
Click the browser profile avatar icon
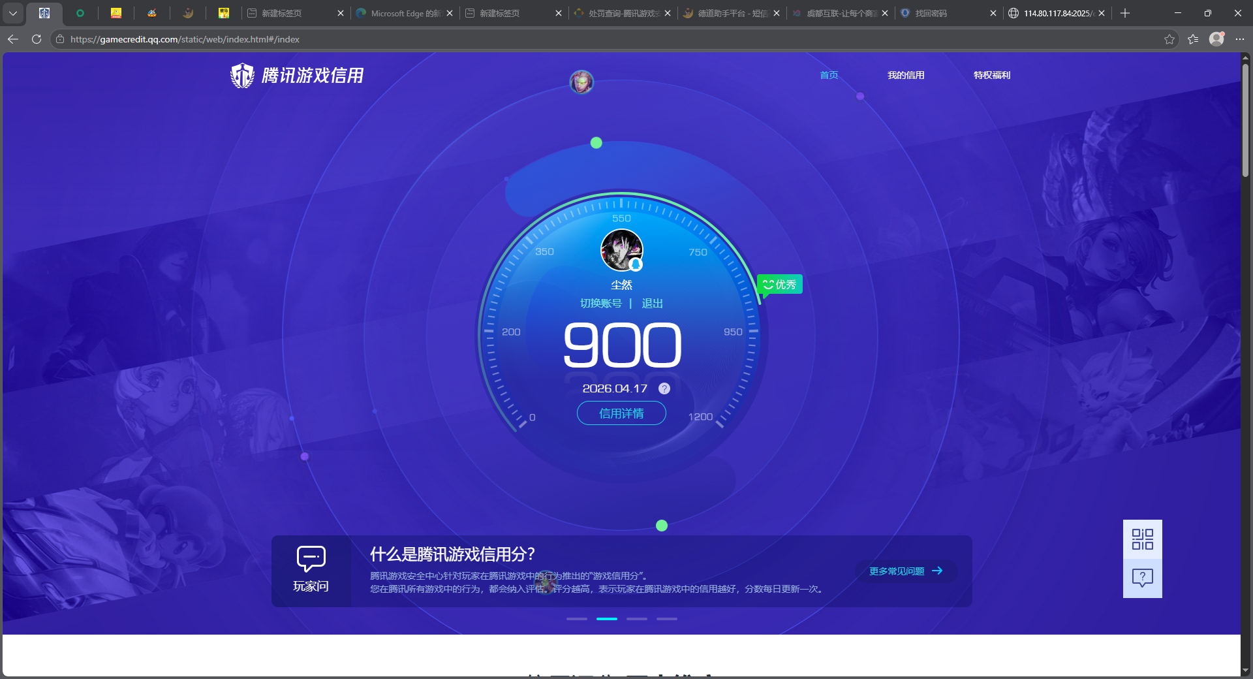tap(1216, 39)
